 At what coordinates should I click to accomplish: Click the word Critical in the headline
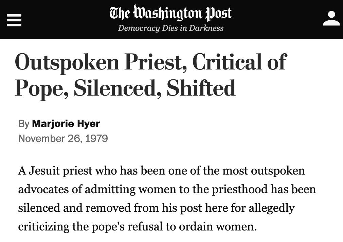(x=227, y=62)
